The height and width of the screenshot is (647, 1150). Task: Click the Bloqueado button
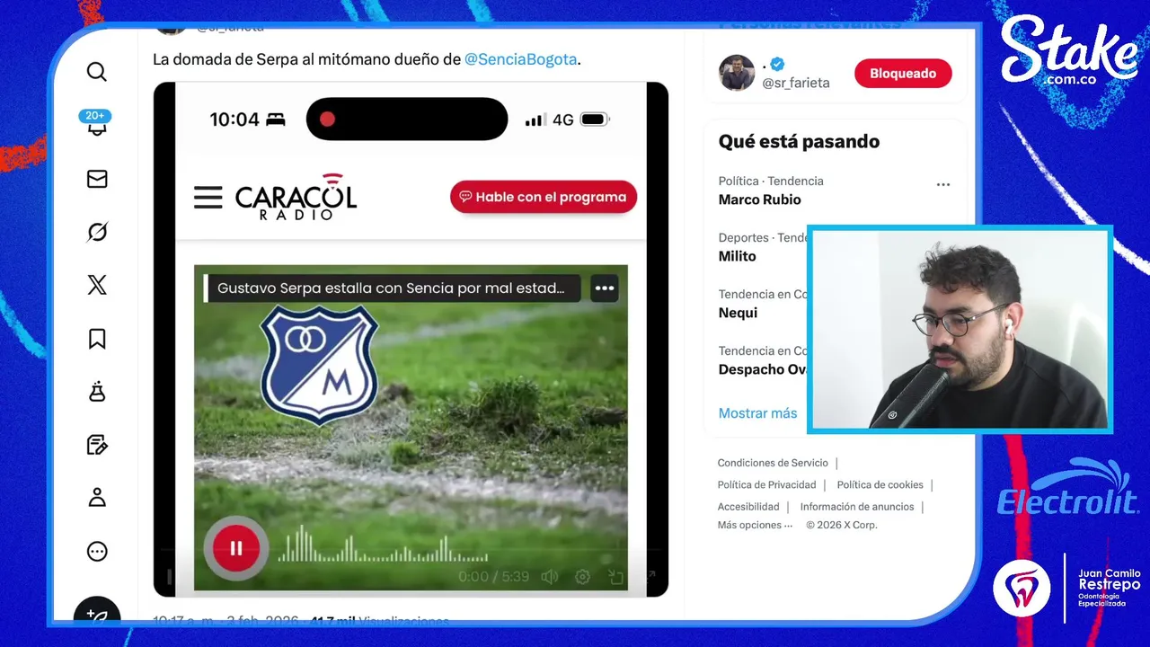click(x=903, y=74)
